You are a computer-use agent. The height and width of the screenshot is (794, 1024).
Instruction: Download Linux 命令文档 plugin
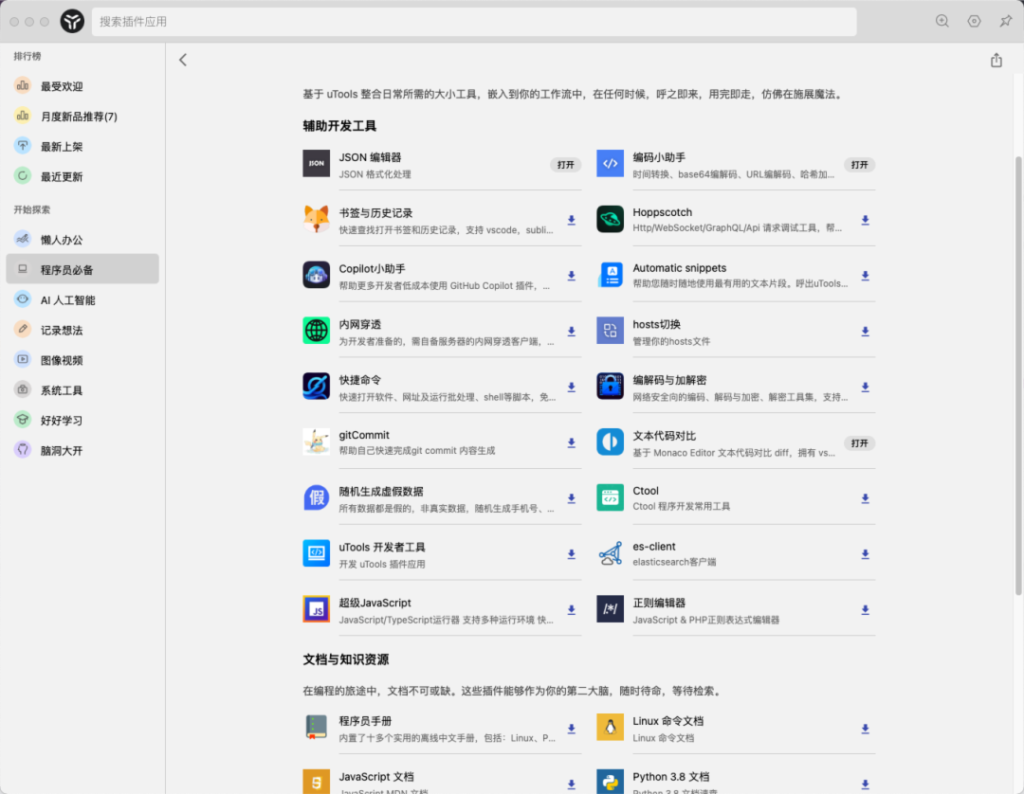pos(865,729)
